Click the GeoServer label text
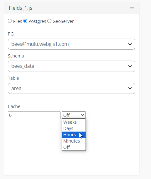Viewport: 151px width, 179px height. click(x=63, y=21)
